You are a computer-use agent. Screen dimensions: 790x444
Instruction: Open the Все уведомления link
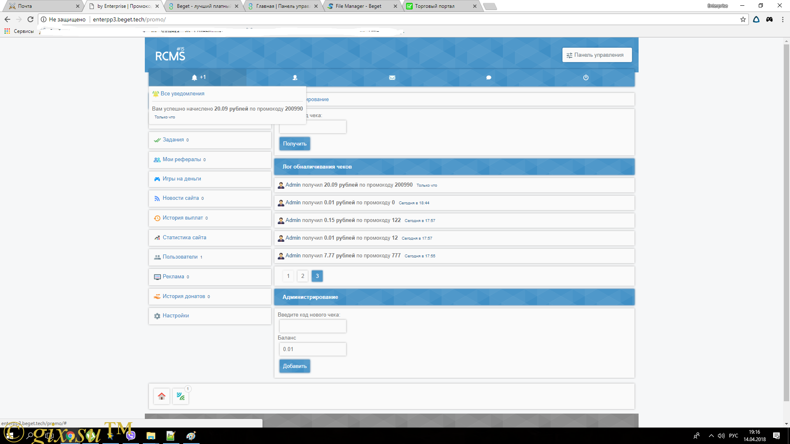[183, 94]
